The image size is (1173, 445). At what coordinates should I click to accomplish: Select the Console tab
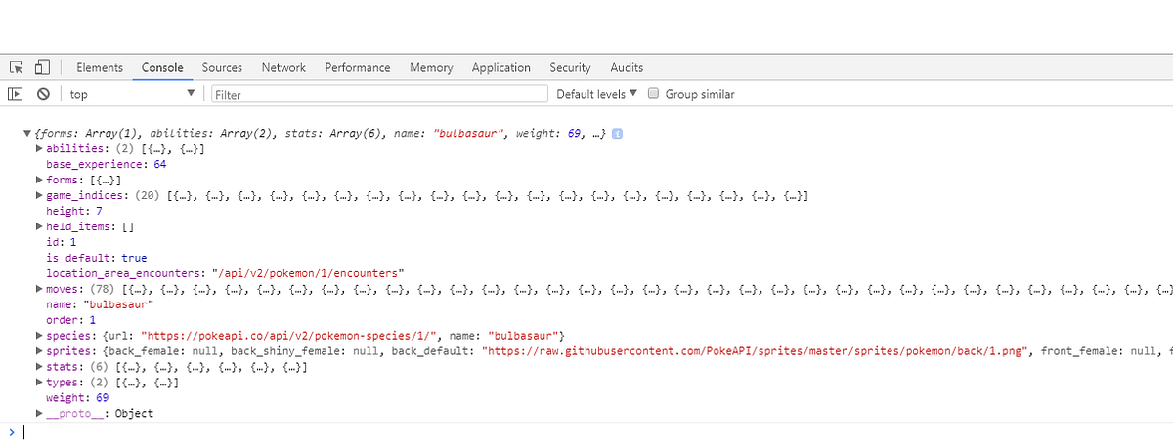tap(162, 67)
